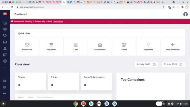Select the Opens stat card
The height and width of the screenshot is (107, 190).
pos(30,81)
